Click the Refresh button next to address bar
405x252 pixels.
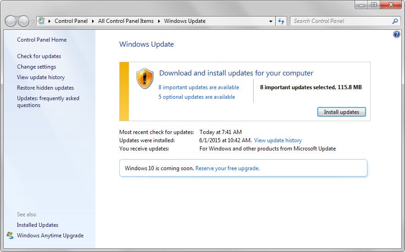[281, 21]
